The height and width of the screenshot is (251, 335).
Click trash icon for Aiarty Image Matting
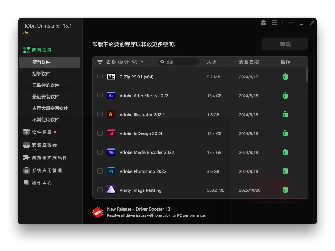[x=285, y=190]
